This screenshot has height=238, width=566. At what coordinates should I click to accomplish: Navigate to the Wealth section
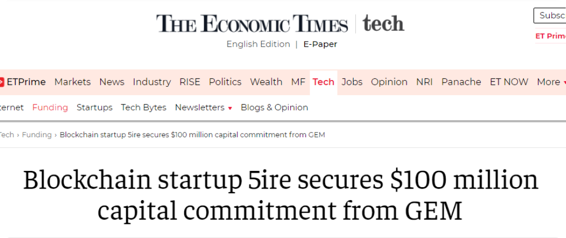[x=266, y=82]
